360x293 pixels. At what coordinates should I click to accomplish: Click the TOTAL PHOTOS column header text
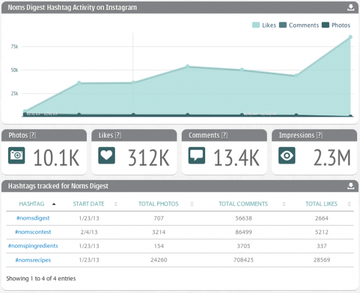coord(158,204)
